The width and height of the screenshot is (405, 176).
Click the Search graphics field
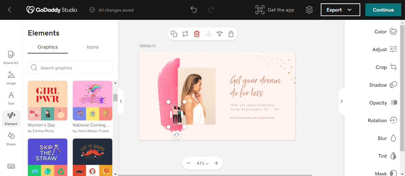point(70,68)
